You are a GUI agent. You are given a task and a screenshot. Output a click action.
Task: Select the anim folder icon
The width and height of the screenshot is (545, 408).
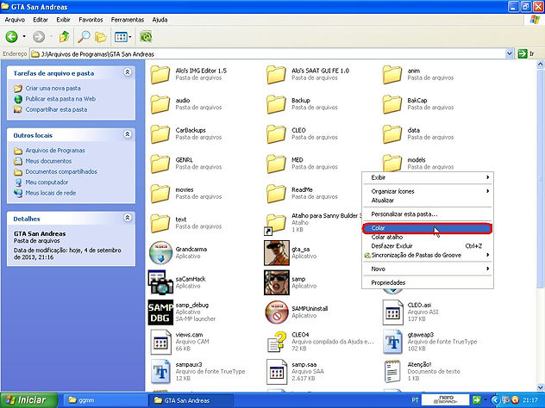392,74
